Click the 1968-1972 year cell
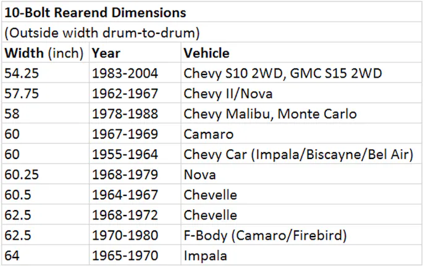Screen dimensions: 425x268 click(x=125, y=215)
